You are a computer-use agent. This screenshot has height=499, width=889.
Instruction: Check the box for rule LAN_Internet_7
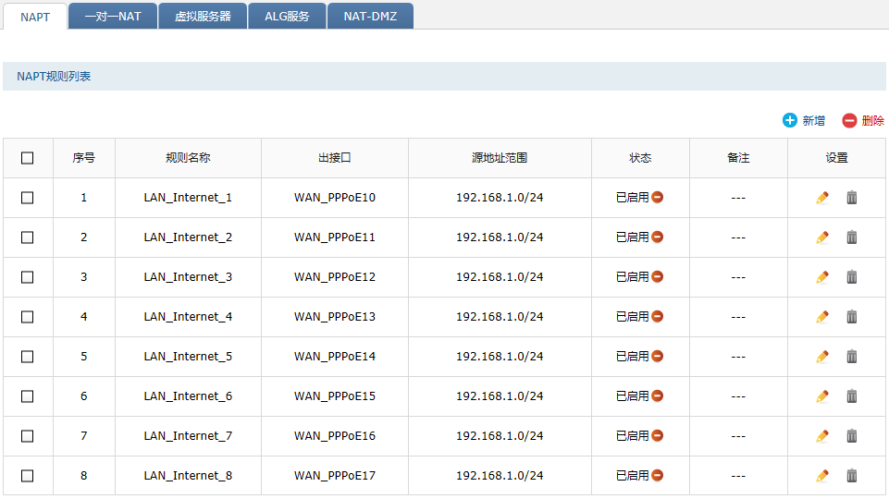(27, 435)
